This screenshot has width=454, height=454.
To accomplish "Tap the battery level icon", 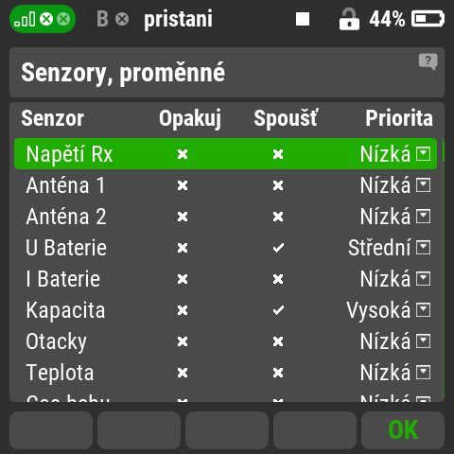I will (x=428, y=19).
